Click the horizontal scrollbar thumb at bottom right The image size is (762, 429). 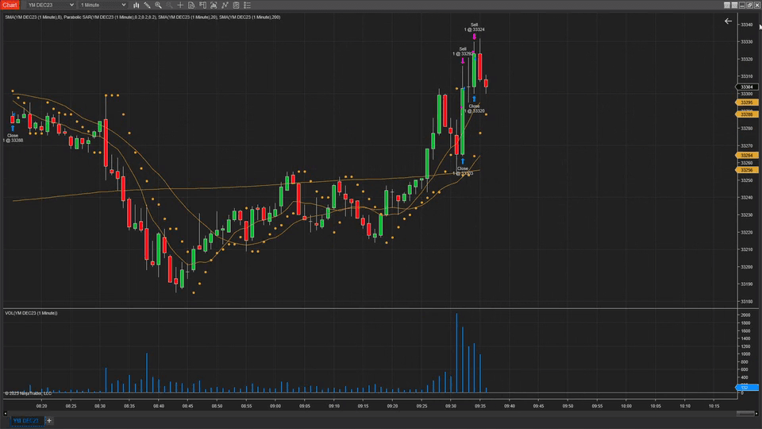[x=745, y=413]
